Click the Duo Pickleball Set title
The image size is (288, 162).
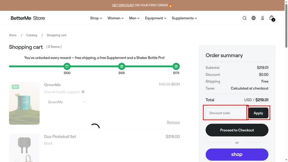60,136
